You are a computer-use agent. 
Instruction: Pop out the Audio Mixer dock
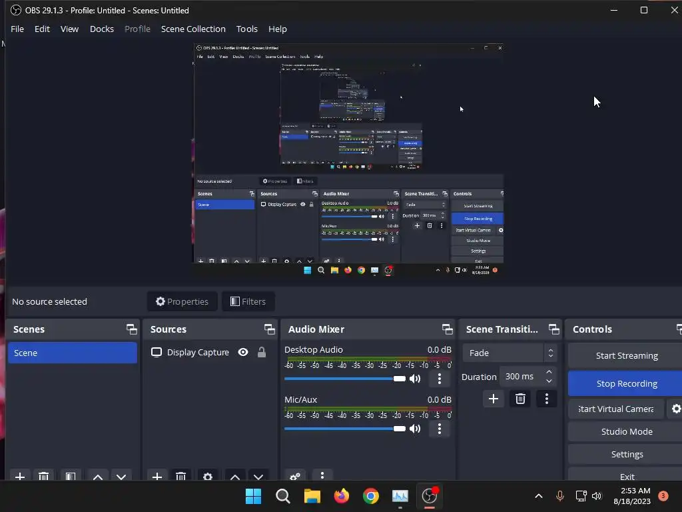pyautogui.click(x=447, y=329)
